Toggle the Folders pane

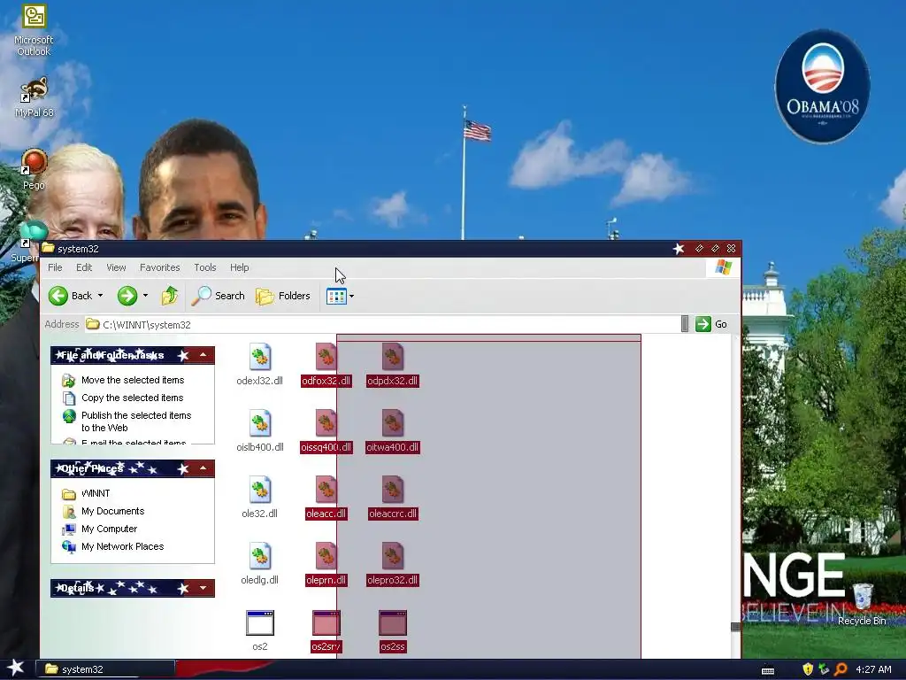tap(283, 296)
